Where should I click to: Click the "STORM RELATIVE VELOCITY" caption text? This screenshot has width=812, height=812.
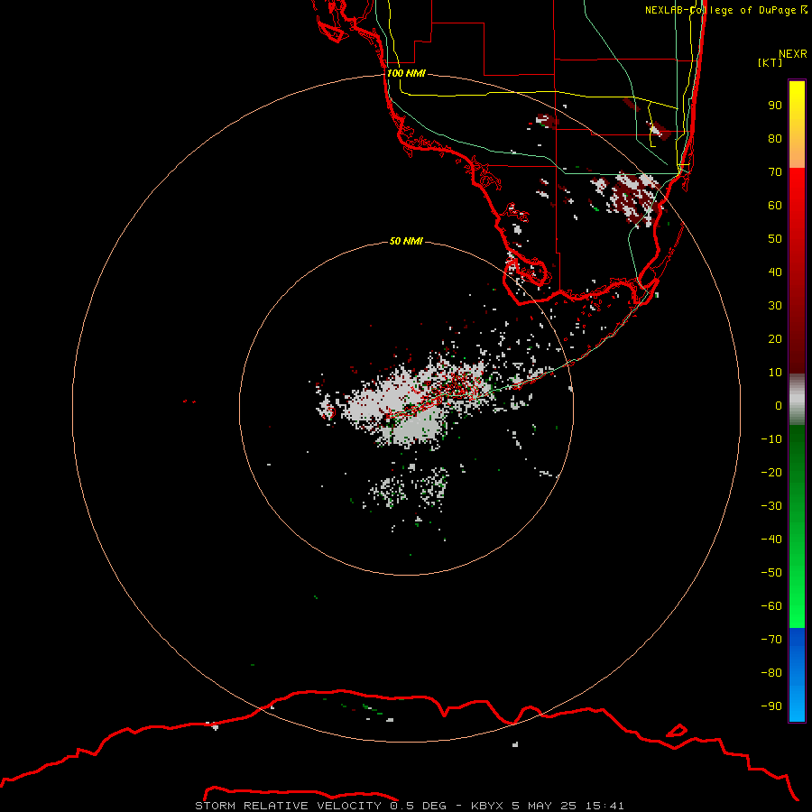pos(288,806)
